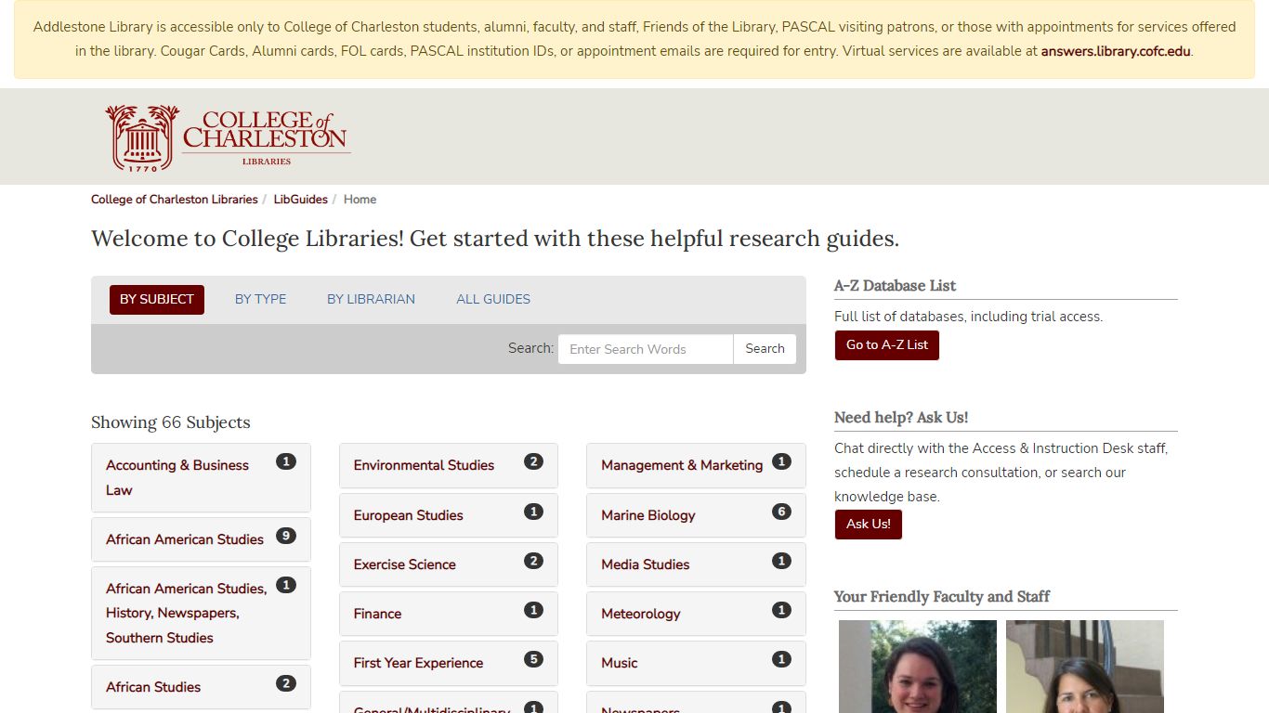The width and height of the screenshot is (1269, 713).
Task: Focus the Enter Search Words field
Action: point(646,349)
